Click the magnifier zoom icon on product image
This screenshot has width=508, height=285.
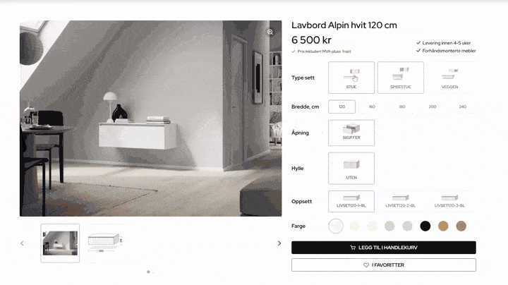click(x=270, y=32)
